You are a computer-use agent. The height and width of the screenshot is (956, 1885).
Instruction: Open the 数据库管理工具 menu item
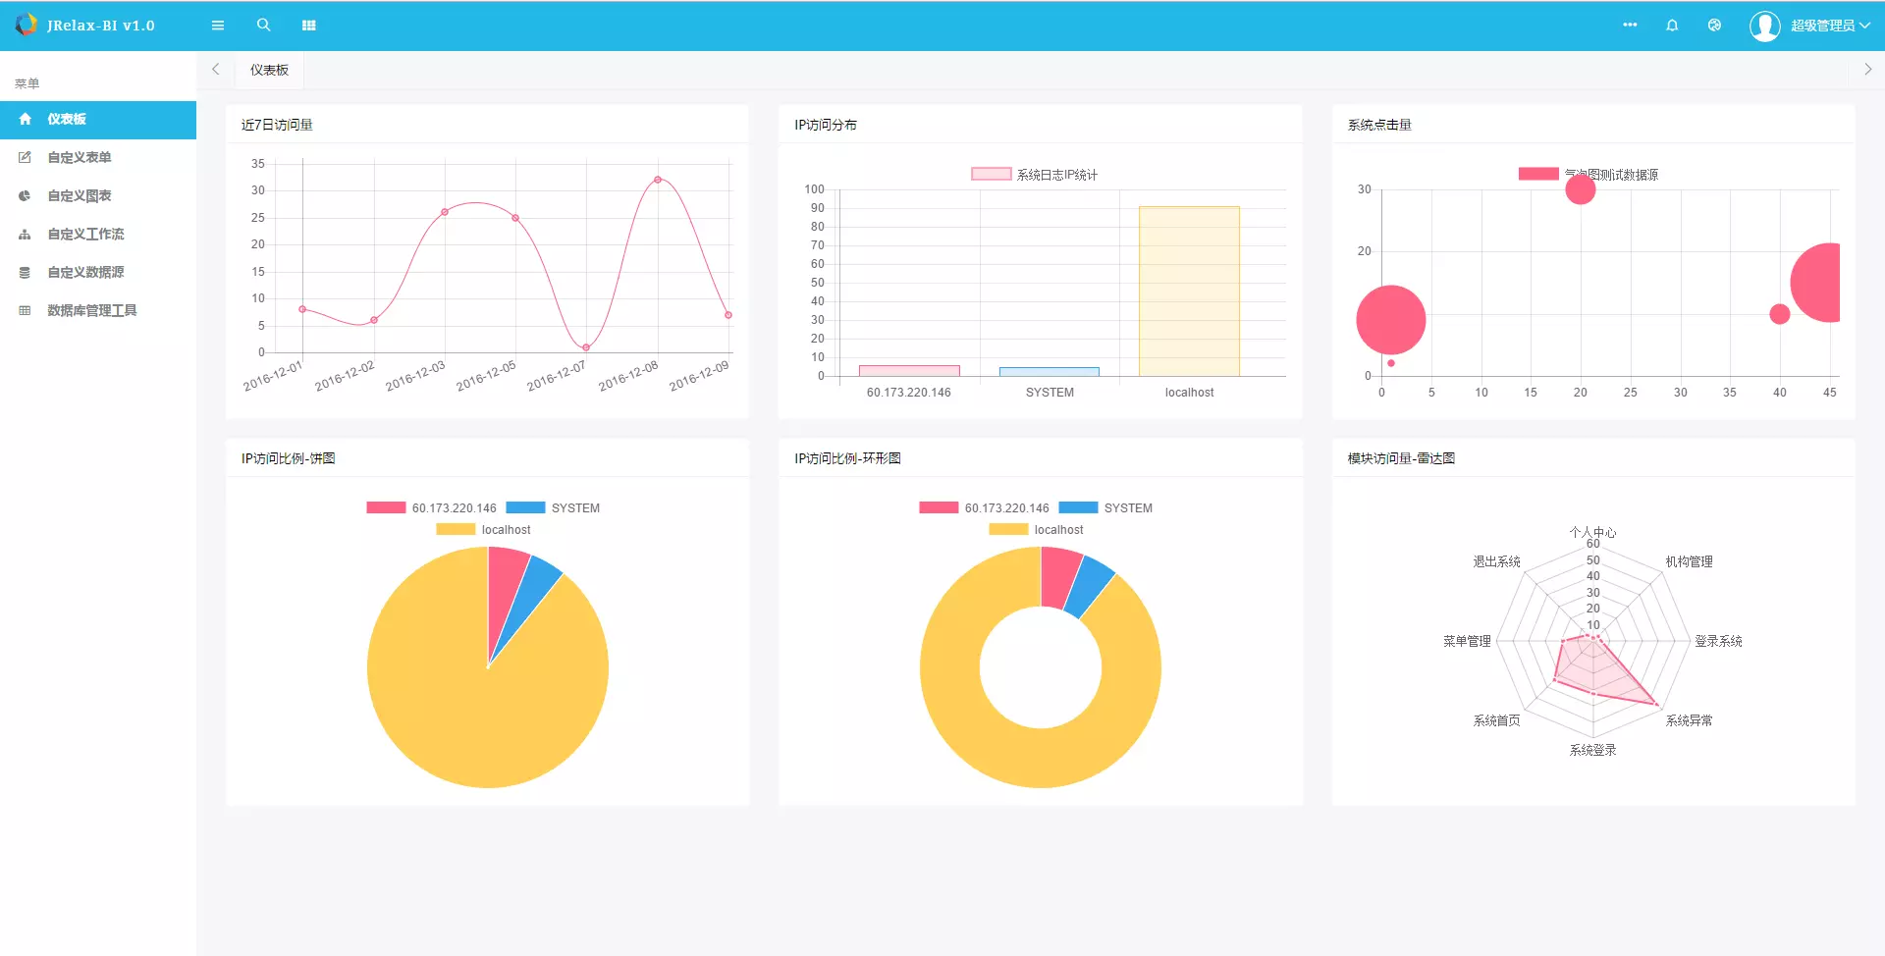pyautogui.click(x=91, y=309)
